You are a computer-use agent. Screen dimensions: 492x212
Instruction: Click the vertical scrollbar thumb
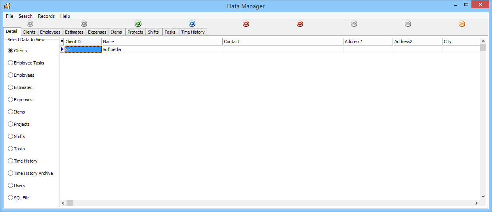483,48
